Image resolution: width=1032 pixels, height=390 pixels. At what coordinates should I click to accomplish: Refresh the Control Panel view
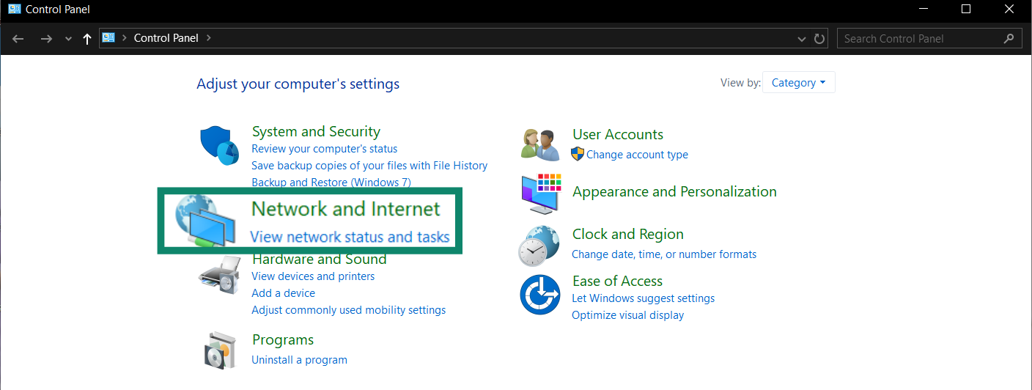[x=819, y=39]
